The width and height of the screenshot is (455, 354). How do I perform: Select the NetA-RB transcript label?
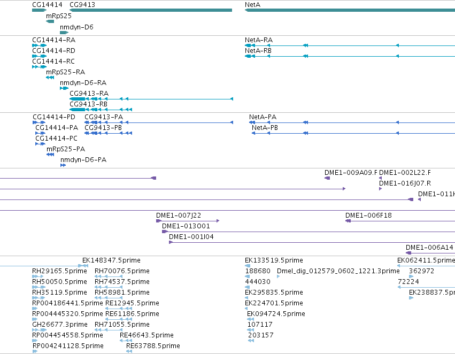258,50
